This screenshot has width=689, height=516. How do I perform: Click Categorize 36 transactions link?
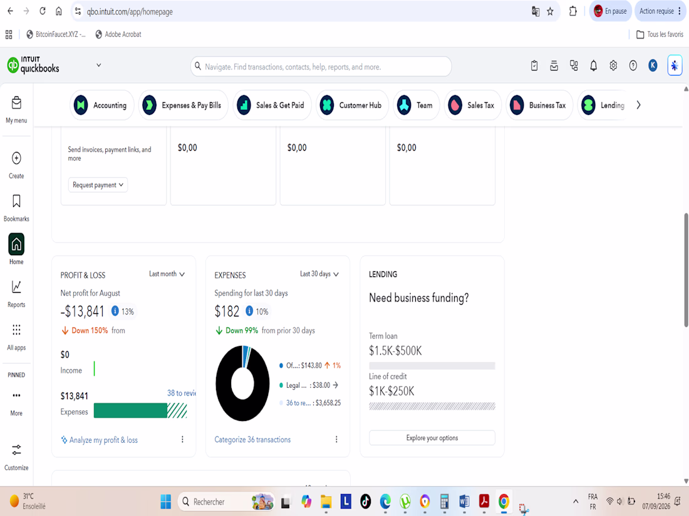pos(252,440)
